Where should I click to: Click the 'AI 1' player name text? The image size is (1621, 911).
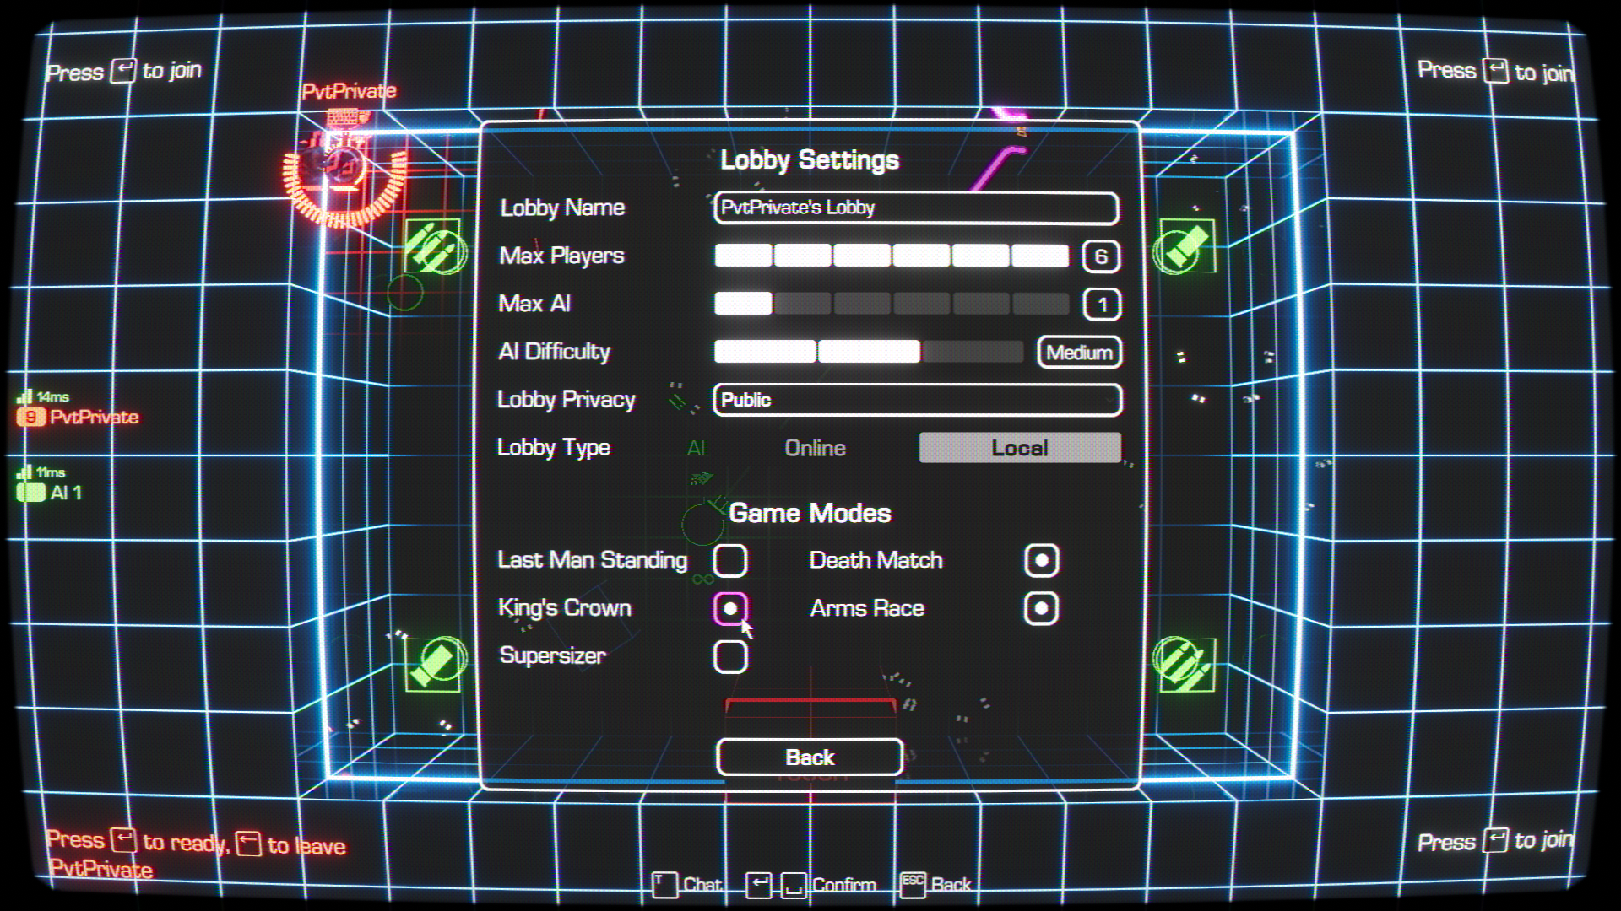66,493
